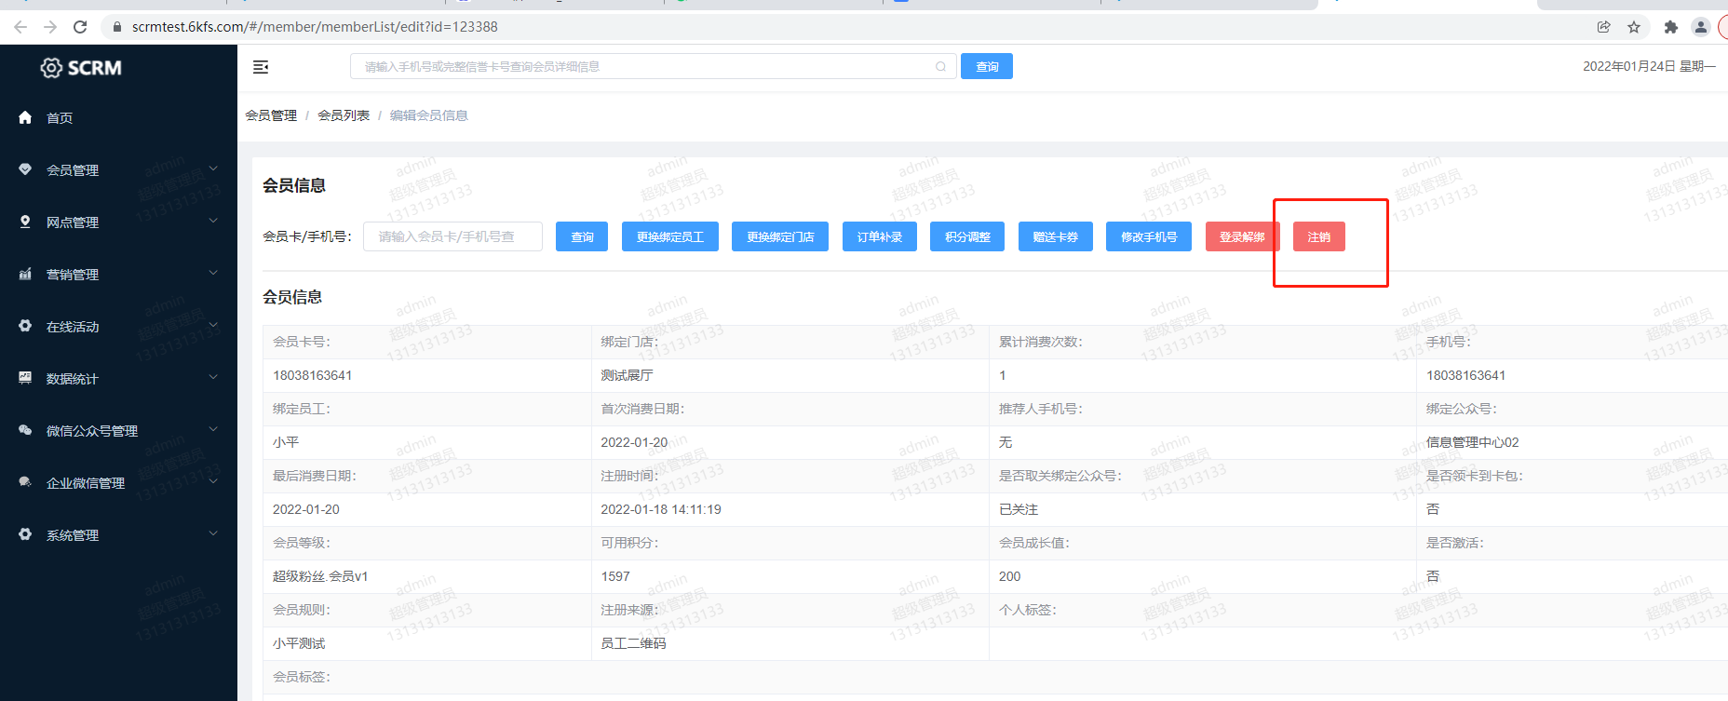Click the 订单补录 button

(x=880, y=236)
